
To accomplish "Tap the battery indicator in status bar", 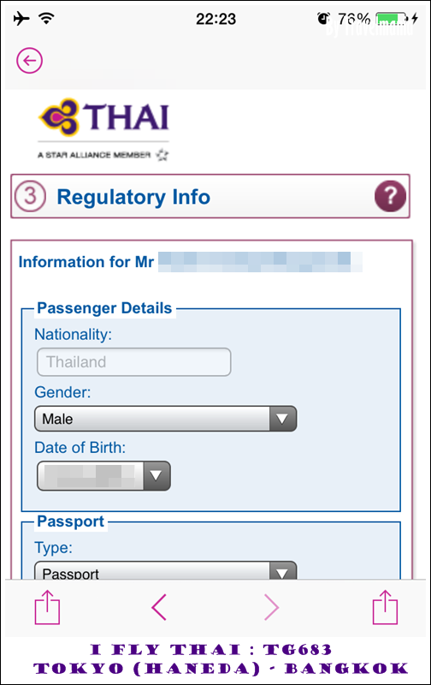I will 393,19.
